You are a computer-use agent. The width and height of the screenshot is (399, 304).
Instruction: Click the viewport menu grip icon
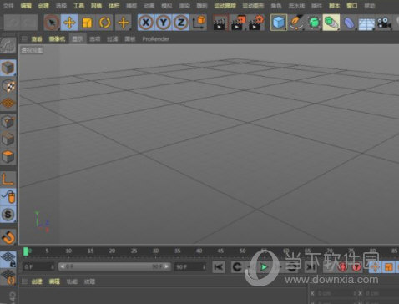24,39
